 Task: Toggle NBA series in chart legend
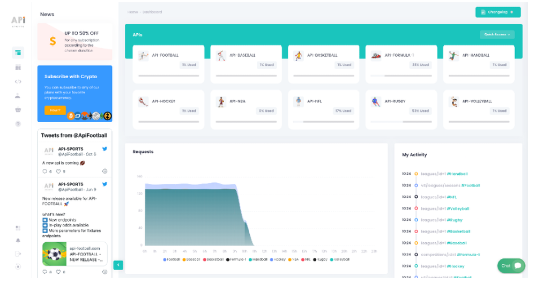294,259
